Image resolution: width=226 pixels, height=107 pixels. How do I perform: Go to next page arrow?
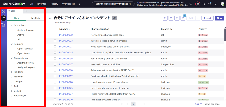(139, 104)
